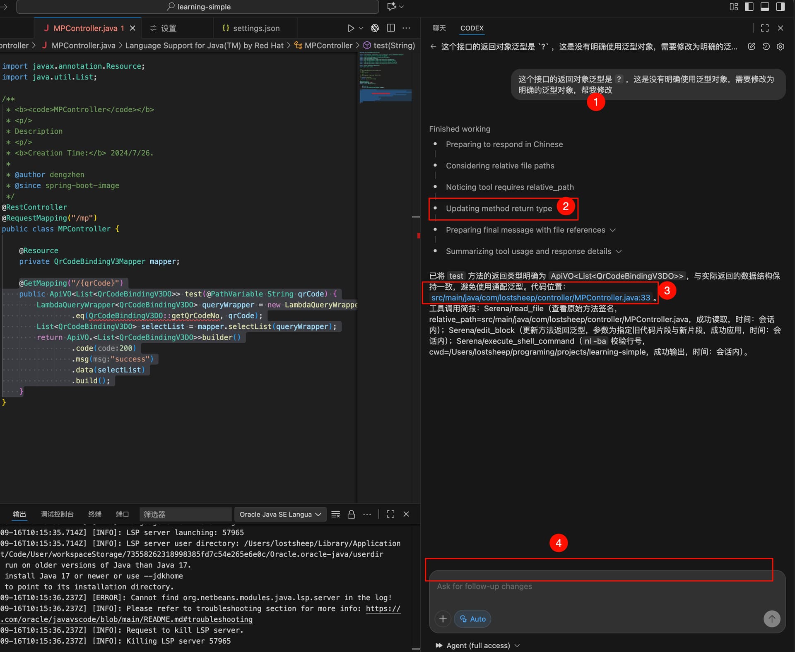
Task: Click the plus attach button in Codex input
Action: point(443,619)
